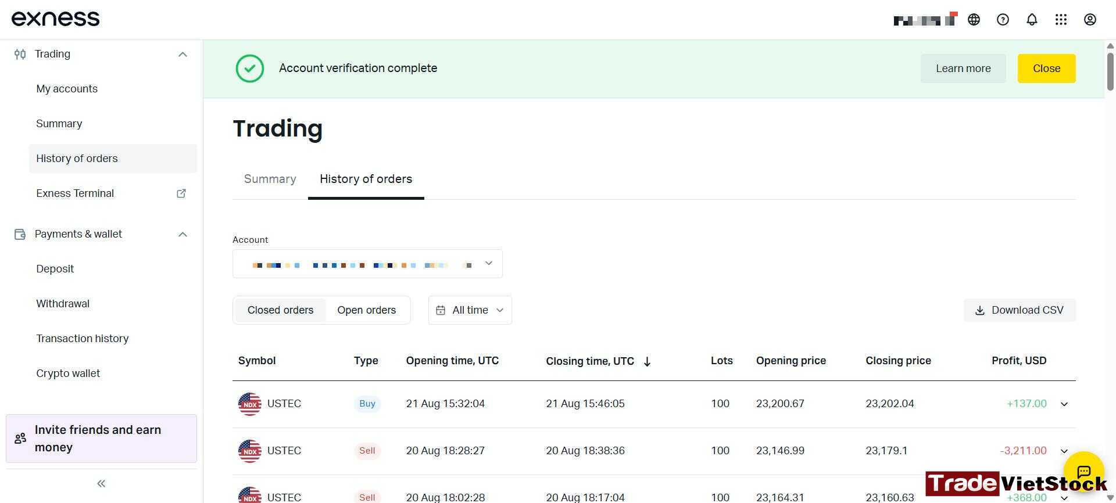Screen dimensions: 1116x503
Task: Click the 23,200.67 opening price
Action: pyautogui.click(x=780, y=404)
